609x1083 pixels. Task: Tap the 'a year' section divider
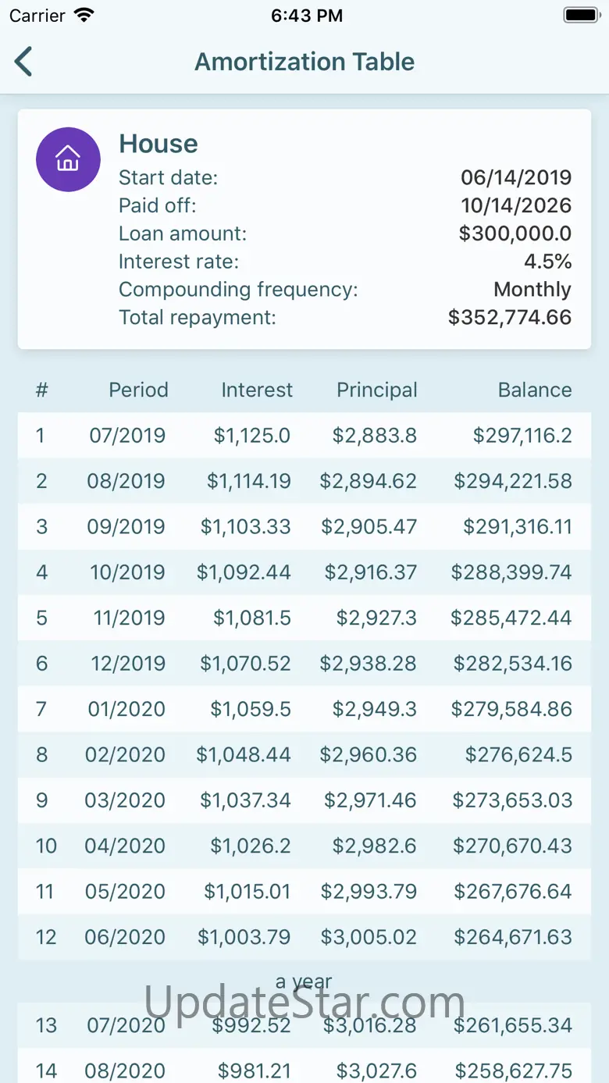point(304,981)
